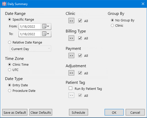Choose Procedure Date as date type

(10, 91)
